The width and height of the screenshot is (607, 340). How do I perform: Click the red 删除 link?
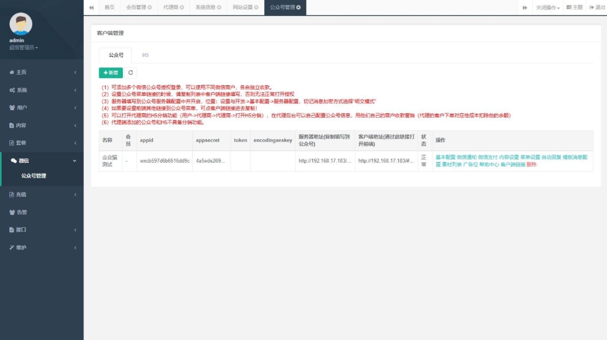coord(531,165)
